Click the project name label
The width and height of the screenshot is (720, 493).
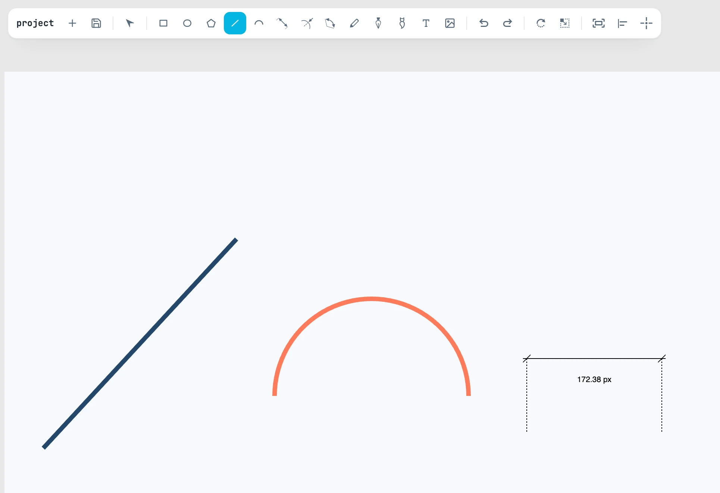35,23
